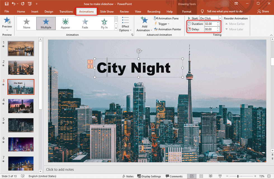
Task: Click the animation star indicator under slide 1
Action: (x=3, y=46)
